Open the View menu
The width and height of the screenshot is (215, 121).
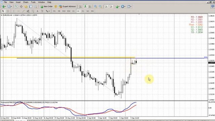[11, 2]
